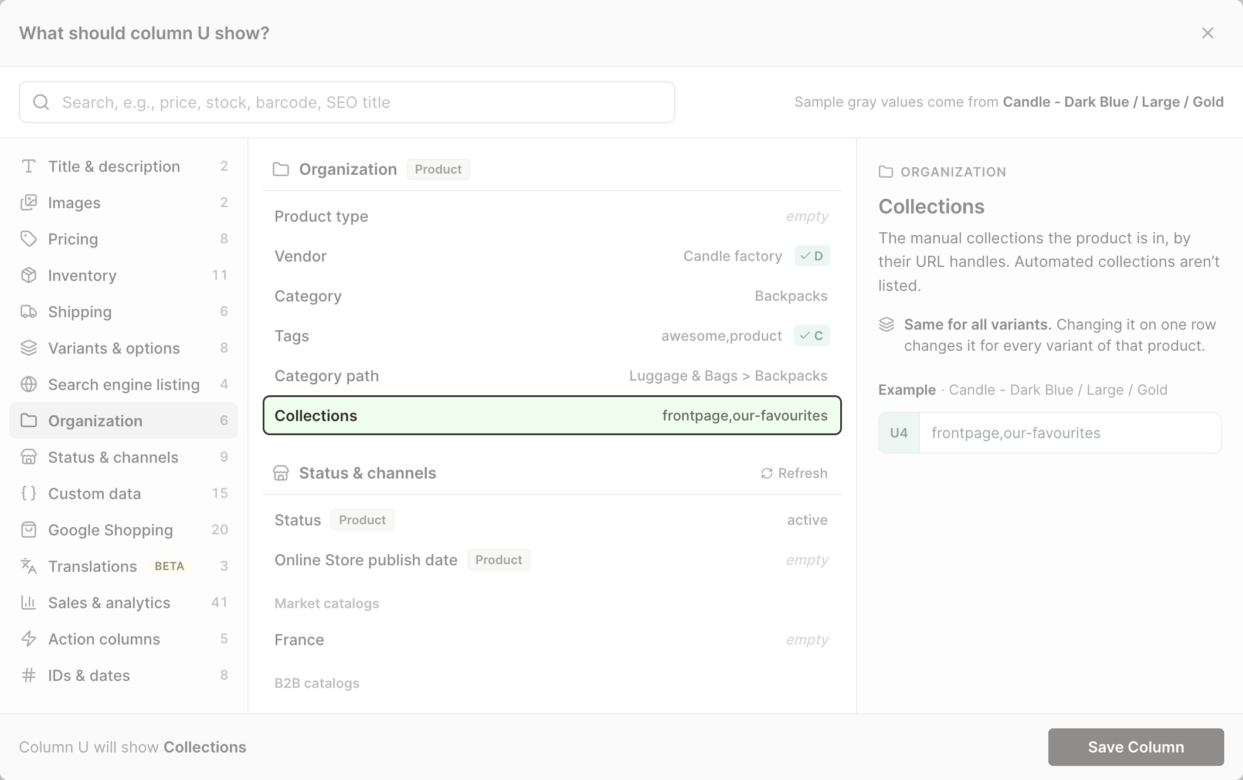The width and height of the screenshot is (1243, 780).
Task: Click the Status & channels store icon in sidebar
Action: click(x=29, y=457)
